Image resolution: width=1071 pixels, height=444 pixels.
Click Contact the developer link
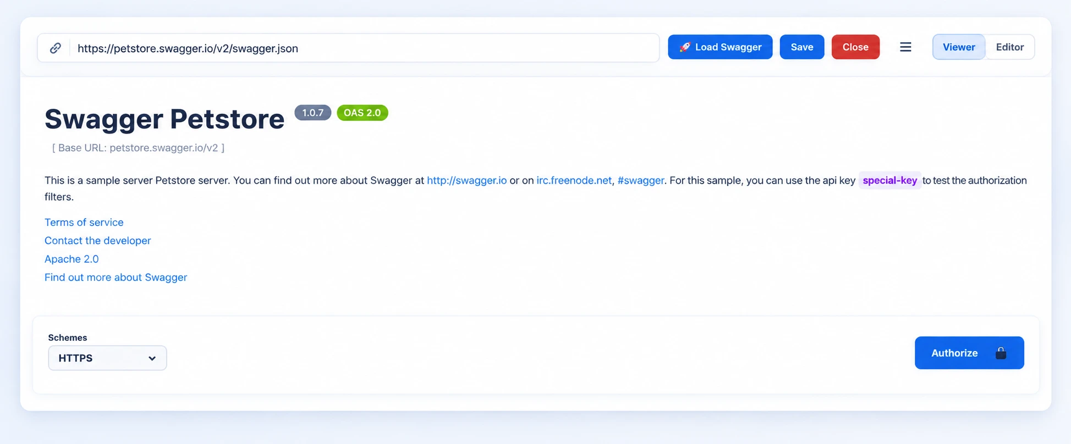click(x=97, y=240)
